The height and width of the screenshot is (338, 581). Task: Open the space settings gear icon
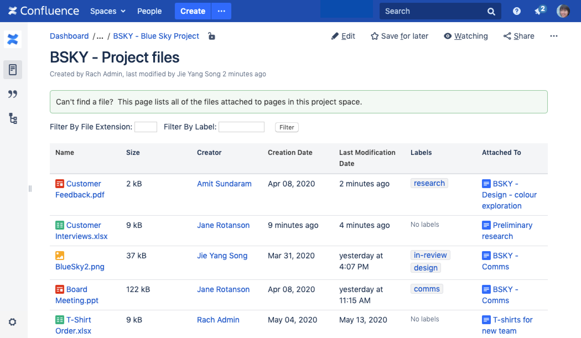click(12, 322)
